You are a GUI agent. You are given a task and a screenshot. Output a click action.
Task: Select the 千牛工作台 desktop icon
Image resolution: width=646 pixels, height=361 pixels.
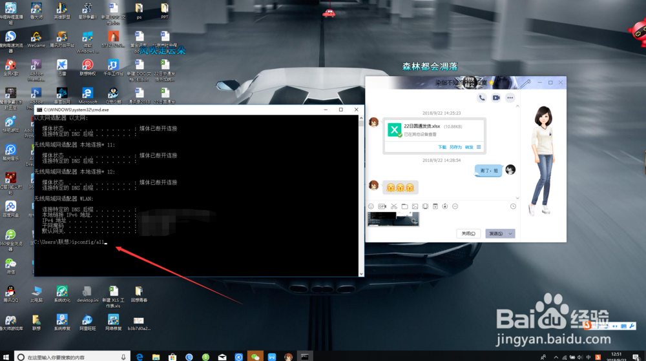tap(113, 68)
